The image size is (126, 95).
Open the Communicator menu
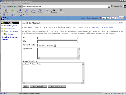25,4
